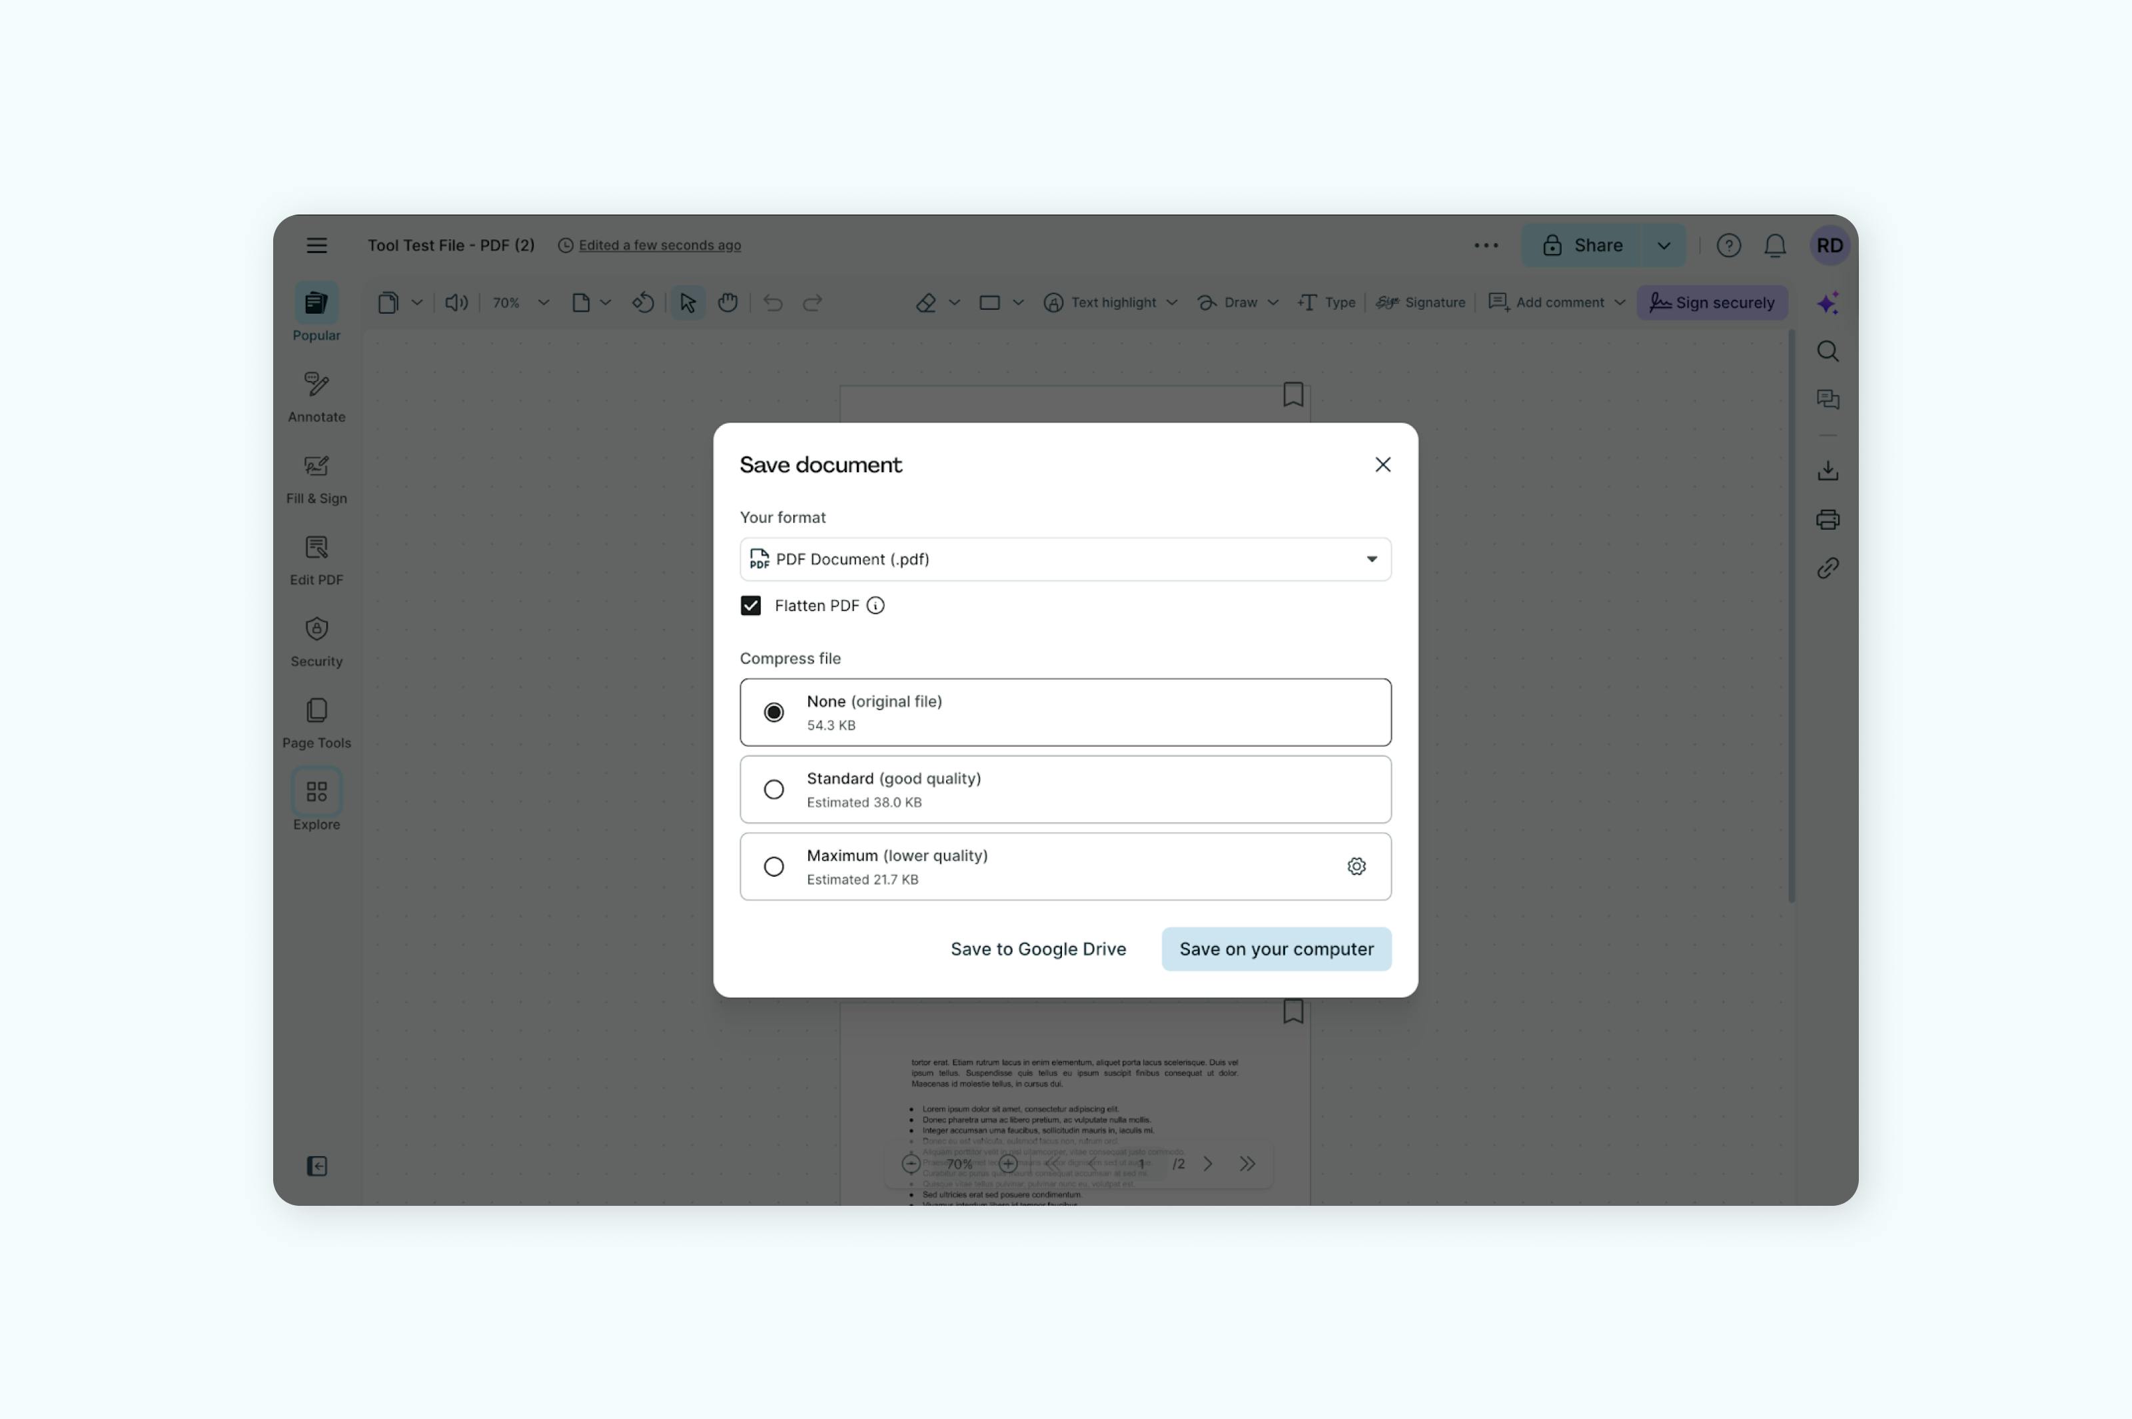Image resolution: width=2132 pixels, height=1419 pixels.
Task: Click the AI sparkle icon
Action: (x=1827, y=303)
